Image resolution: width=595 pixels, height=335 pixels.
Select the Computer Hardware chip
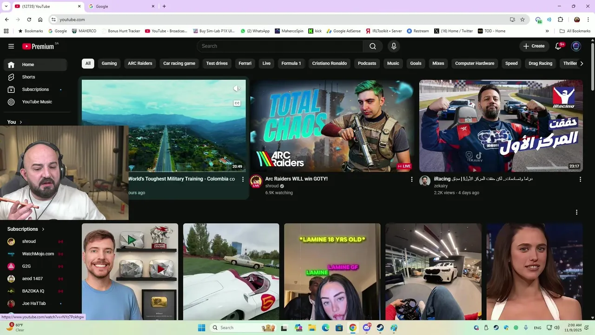click(x=475, y=63)
